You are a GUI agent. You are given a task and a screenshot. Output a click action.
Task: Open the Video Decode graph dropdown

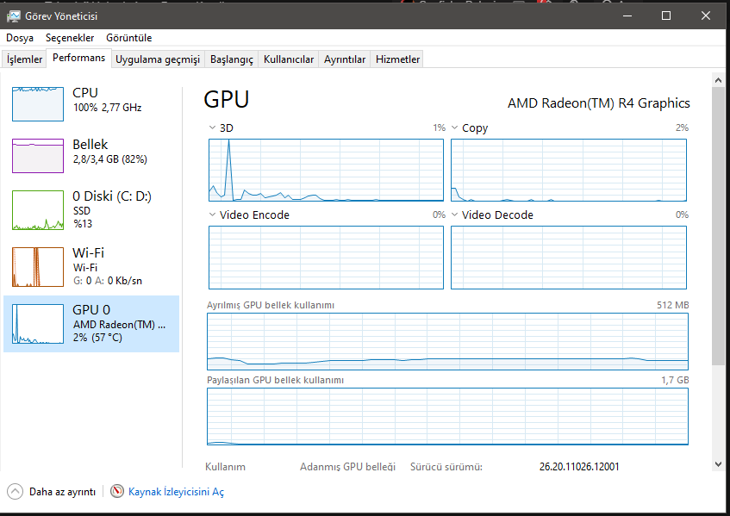pyautogui.click(x=455, y=214)
